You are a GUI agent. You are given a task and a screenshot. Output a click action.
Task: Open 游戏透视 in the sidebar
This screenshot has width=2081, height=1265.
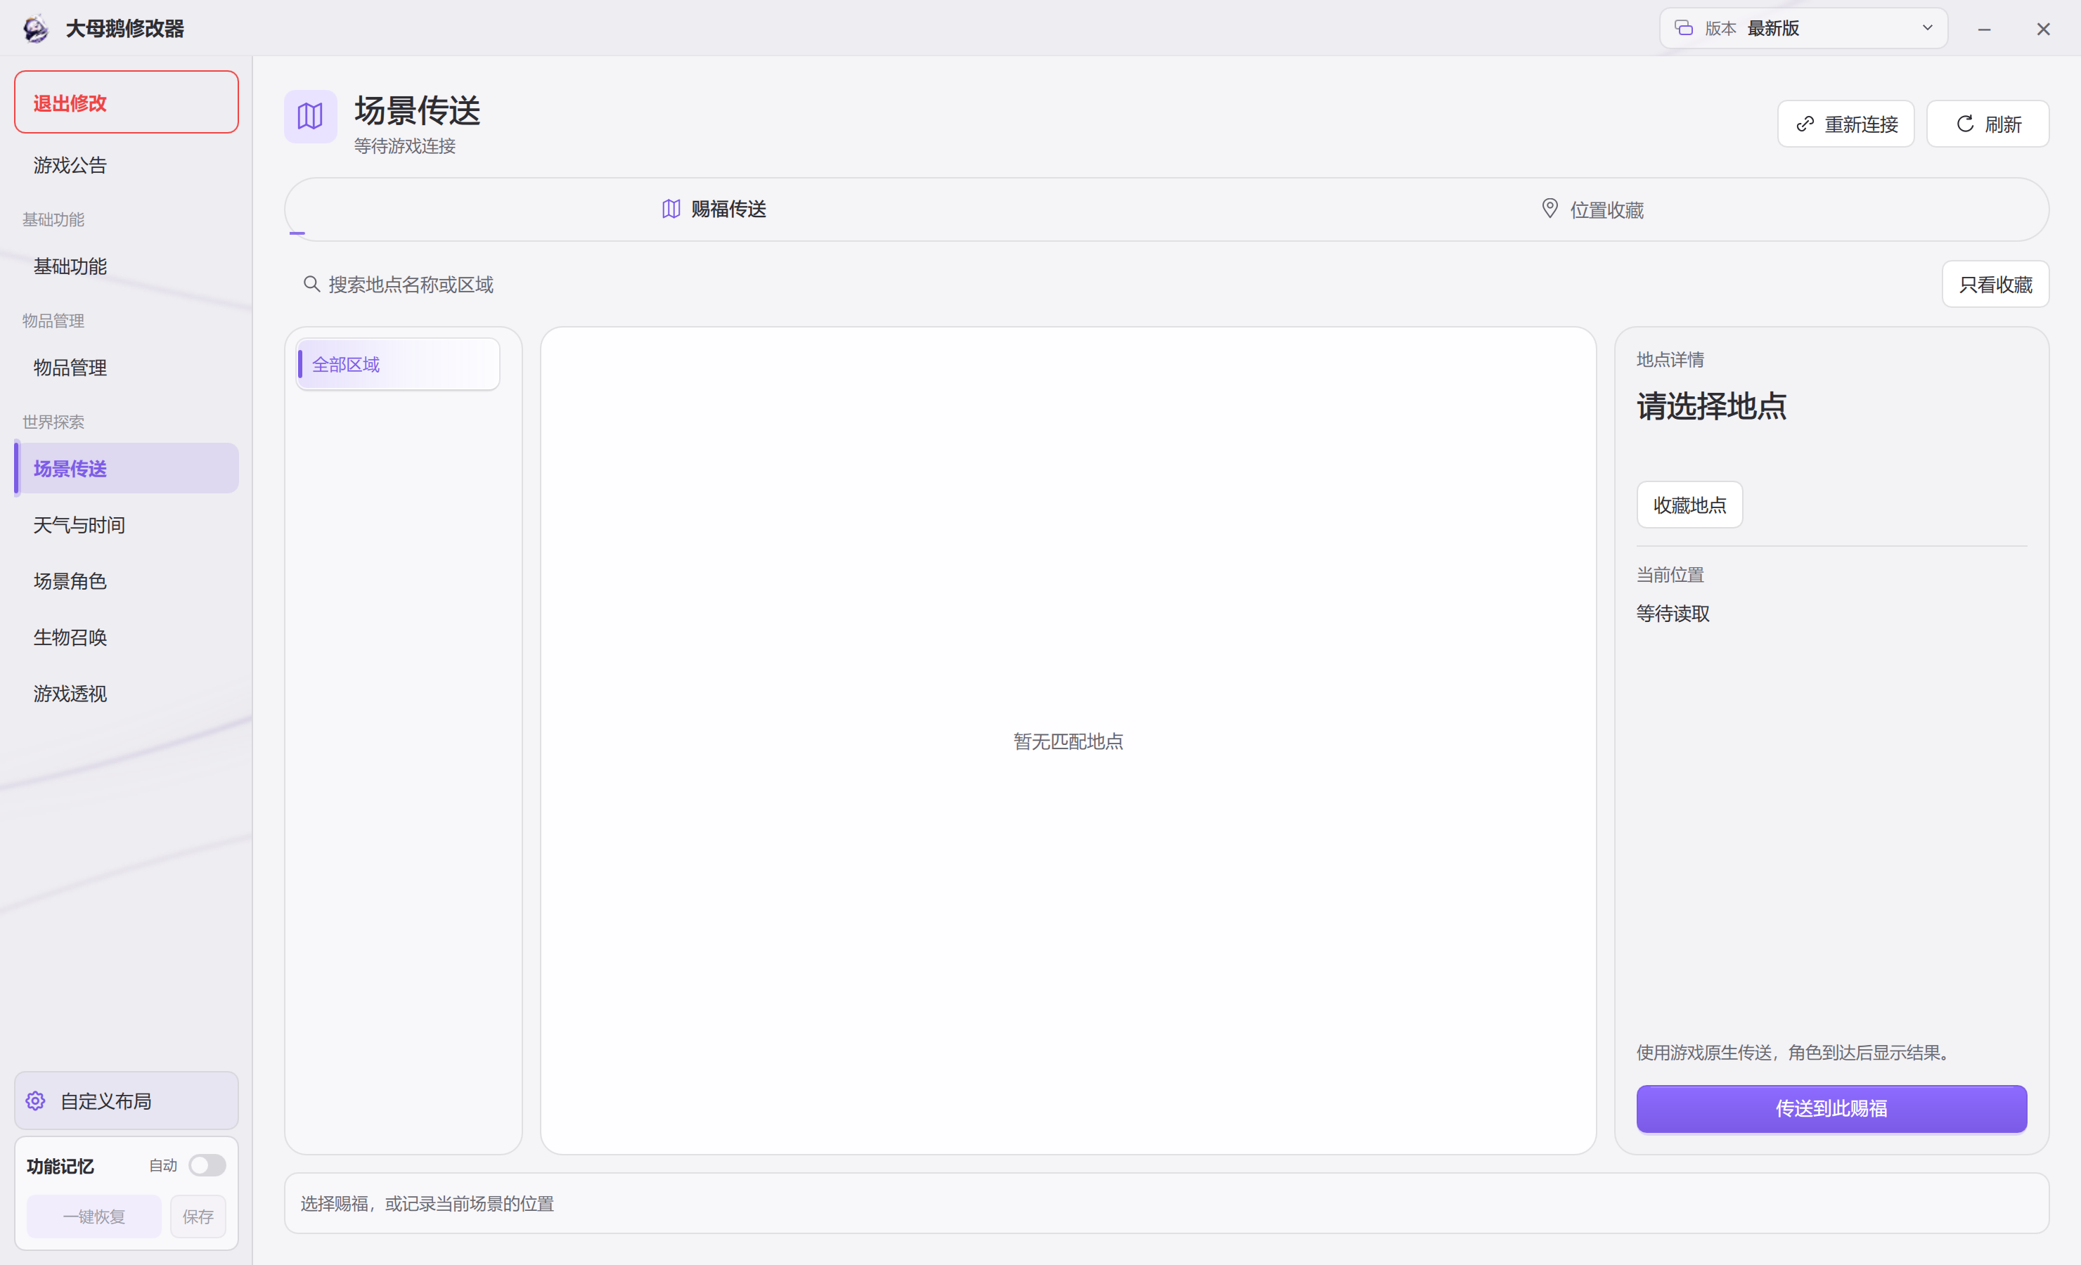(x=127, y=694)
